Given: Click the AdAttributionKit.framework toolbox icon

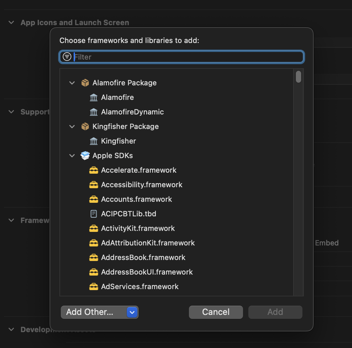Looking at the screenshot, I should point(93,243).
